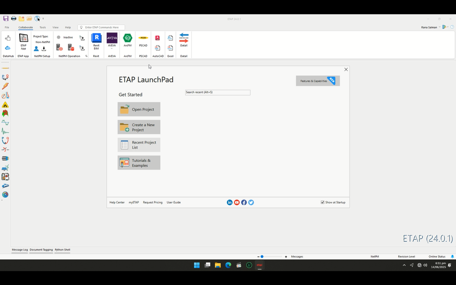Click the Inactive status radio in NetPM Setup

tap(58, 37)
